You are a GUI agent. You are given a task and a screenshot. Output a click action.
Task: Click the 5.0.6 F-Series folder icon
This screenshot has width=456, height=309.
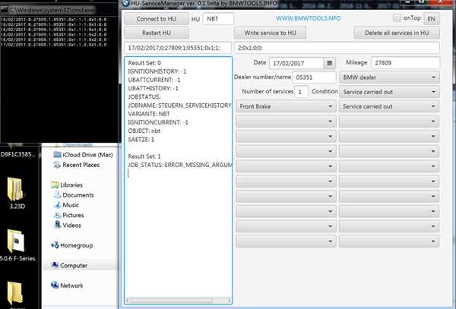point(16,243)
